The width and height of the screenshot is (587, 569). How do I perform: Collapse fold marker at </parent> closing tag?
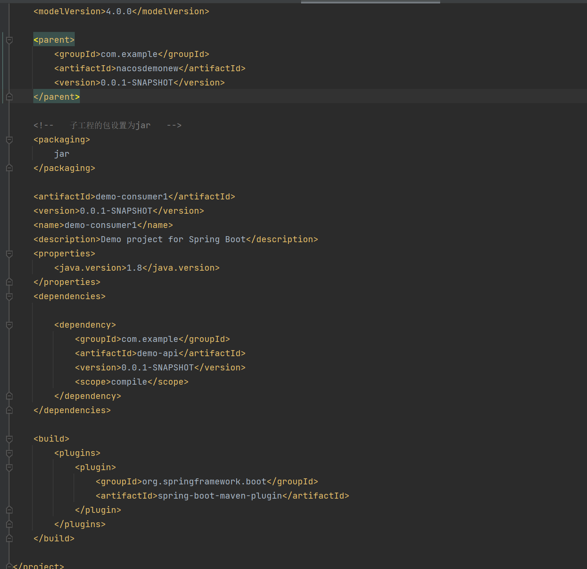tap(9, 97)
